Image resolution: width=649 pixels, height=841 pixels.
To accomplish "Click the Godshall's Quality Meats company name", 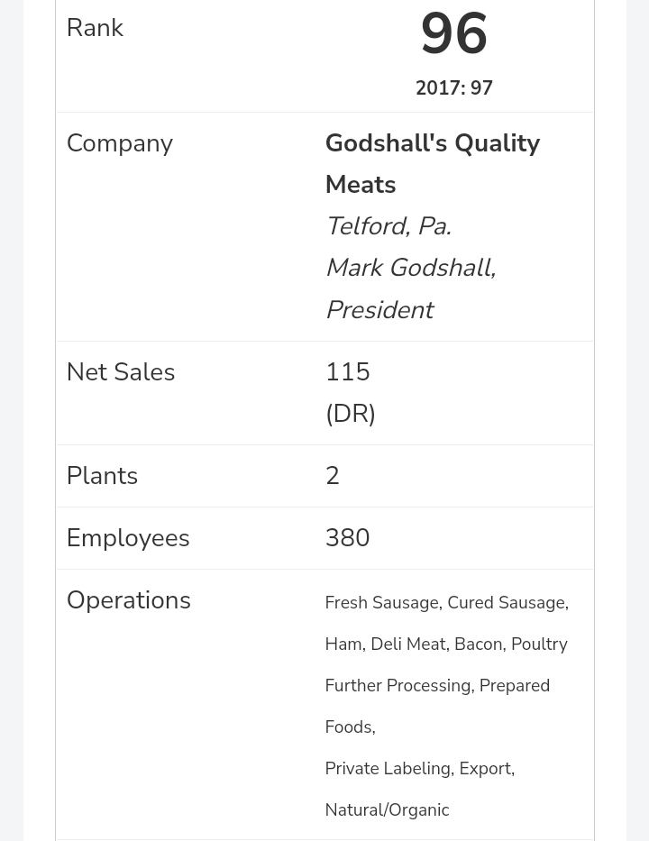I will [x=432, y=163].
